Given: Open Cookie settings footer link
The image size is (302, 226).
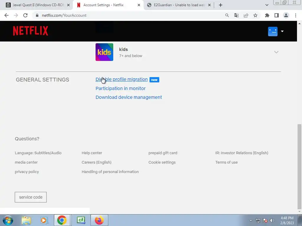Looking at the screenshot, I should tap(162, 162).
